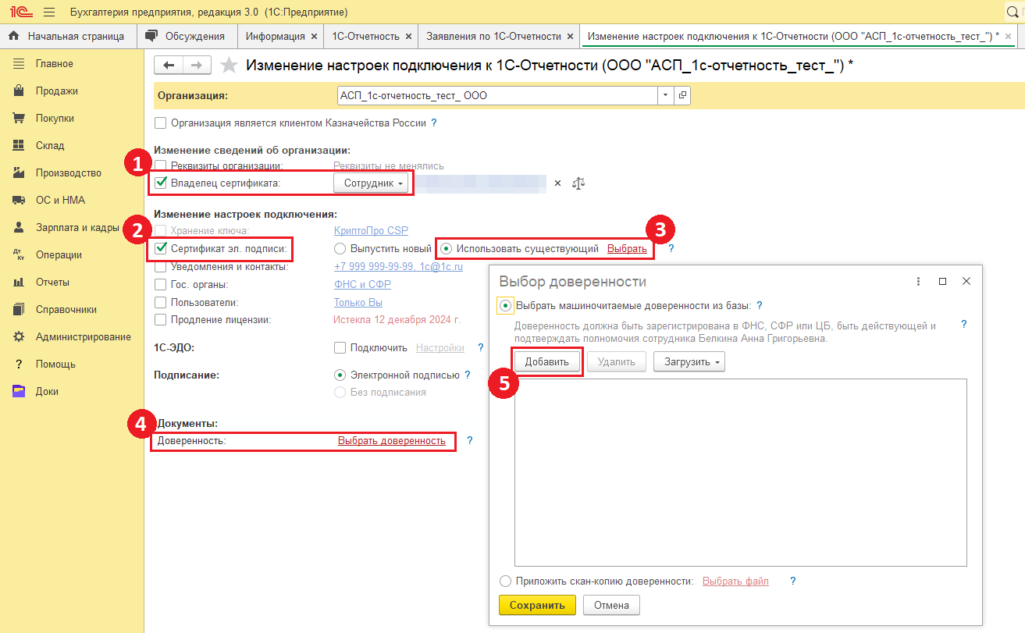
Task: Close the Информация tab
Action: (314, 36)
